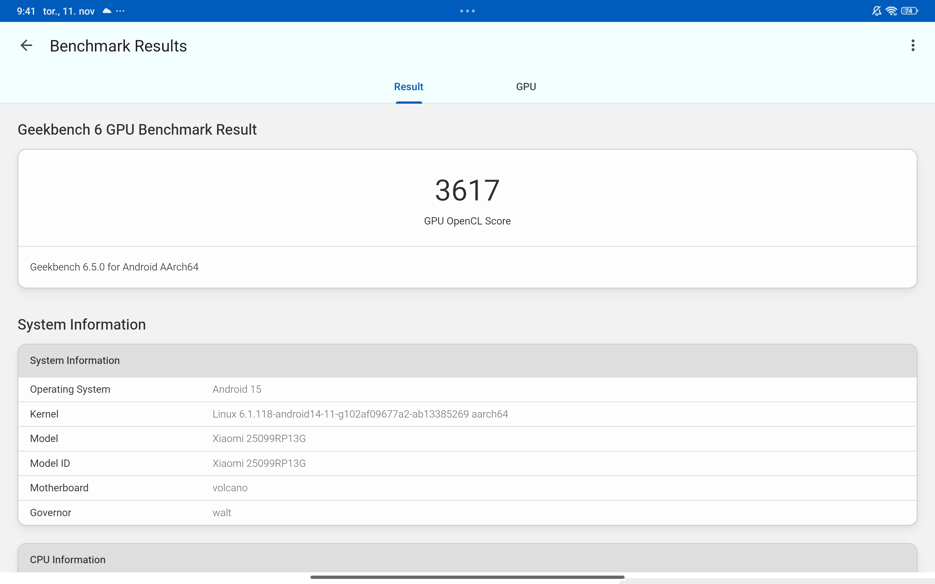This screenshot has height=584, width=935.
Task: Tap the top-center three dots handle
Action: click(467, 11)
